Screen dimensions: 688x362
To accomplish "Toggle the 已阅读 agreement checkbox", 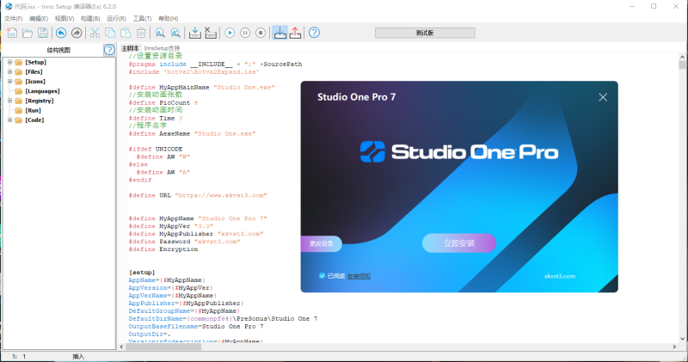I will (x=322, y=275).
